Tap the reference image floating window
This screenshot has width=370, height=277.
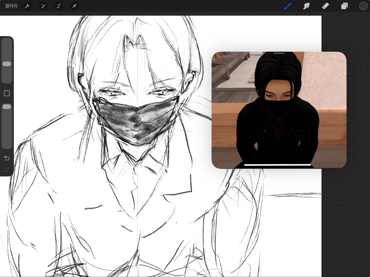(279, 110)
